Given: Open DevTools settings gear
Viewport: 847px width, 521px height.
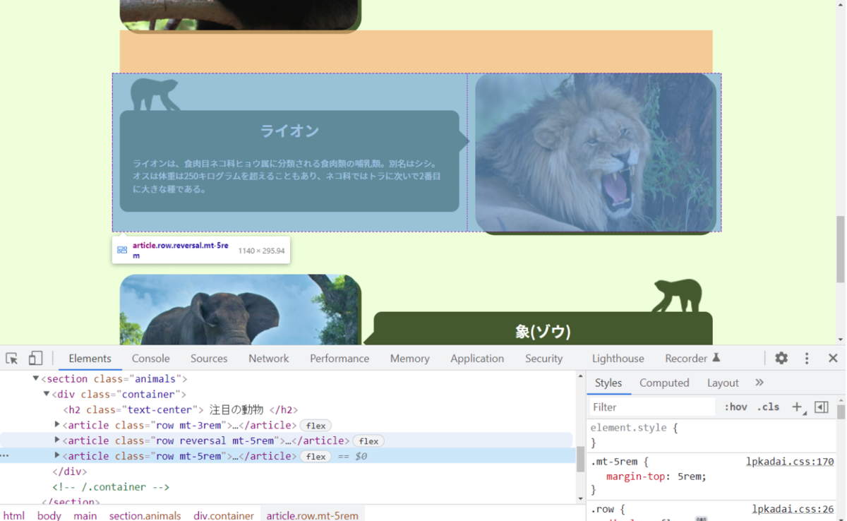Looking at the screenshot, I should click(x=781, y=358).
